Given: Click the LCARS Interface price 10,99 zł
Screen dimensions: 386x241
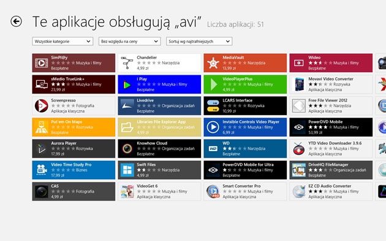Looking at the screenshot, I should 229,111.
